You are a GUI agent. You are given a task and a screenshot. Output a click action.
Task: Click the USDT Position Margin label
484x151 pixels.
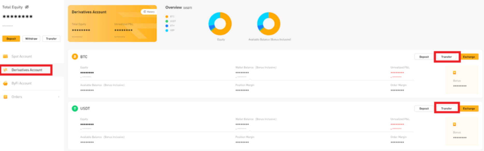click(x=245, y=137)
